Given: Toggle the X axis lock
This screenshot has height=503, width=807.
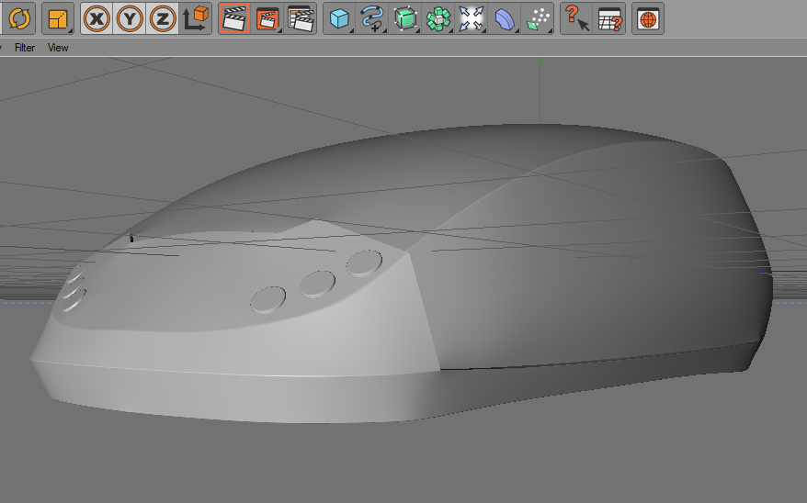Looking at the screenshot, I should click(x=97, y=18).
